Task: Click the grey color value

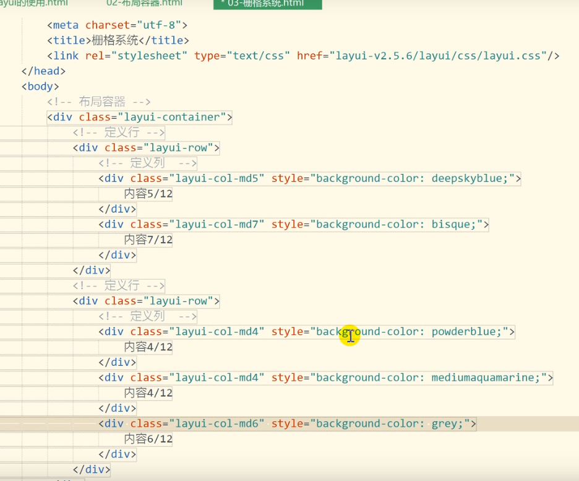Action: pyautogui.click(x=445, y=423)
